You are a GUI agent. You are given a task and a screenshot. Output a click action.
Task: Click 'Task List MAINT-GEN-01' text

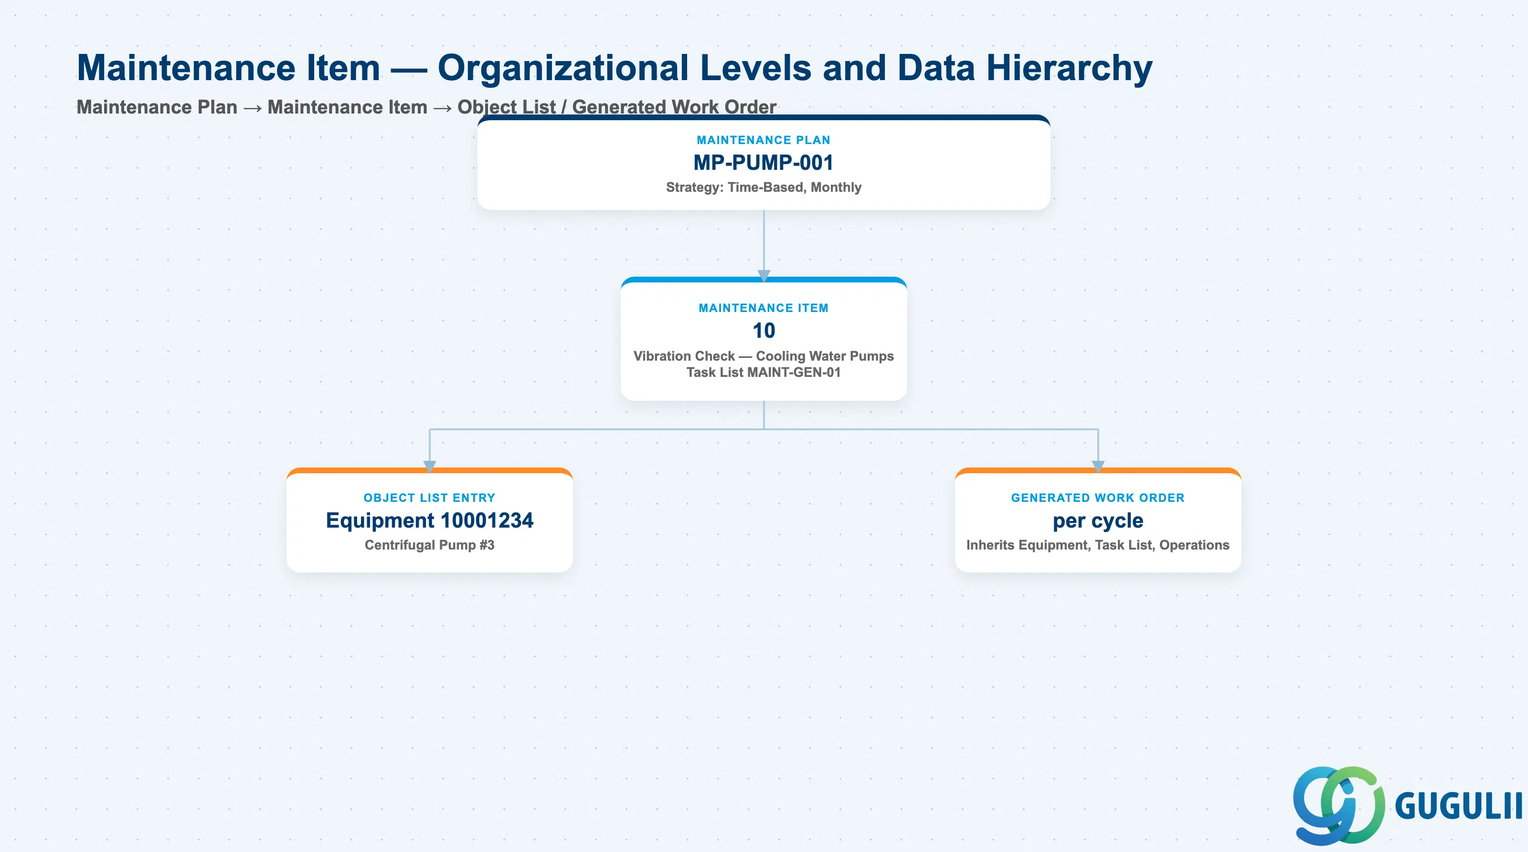(764, 372)
